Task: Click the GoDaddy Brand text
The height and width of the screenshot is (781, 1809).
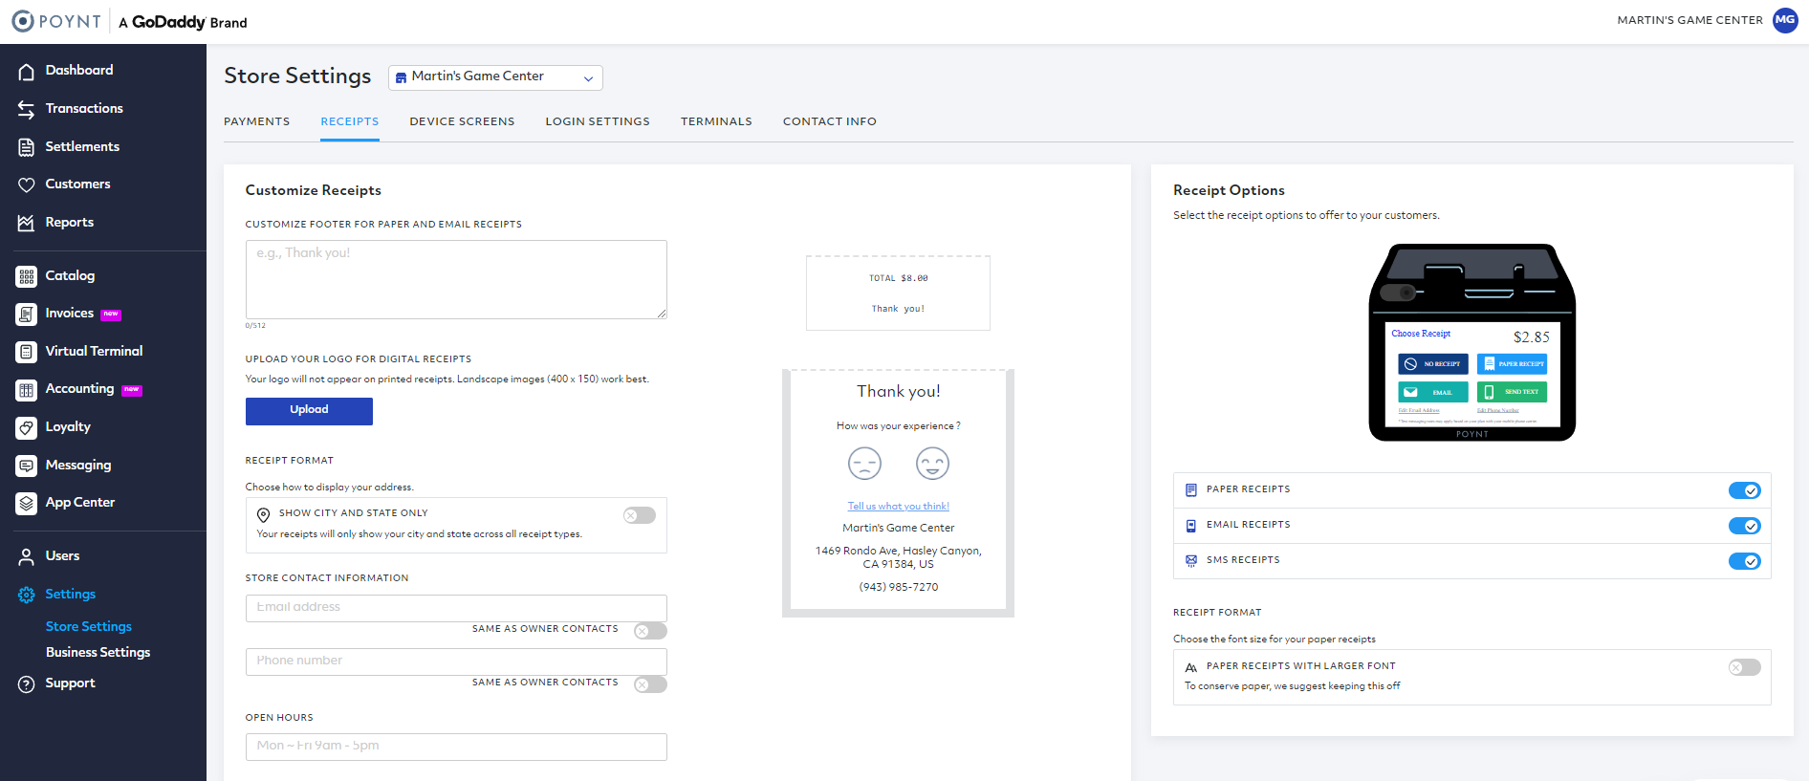Action: pyautogui.click(x=183, y=22)
